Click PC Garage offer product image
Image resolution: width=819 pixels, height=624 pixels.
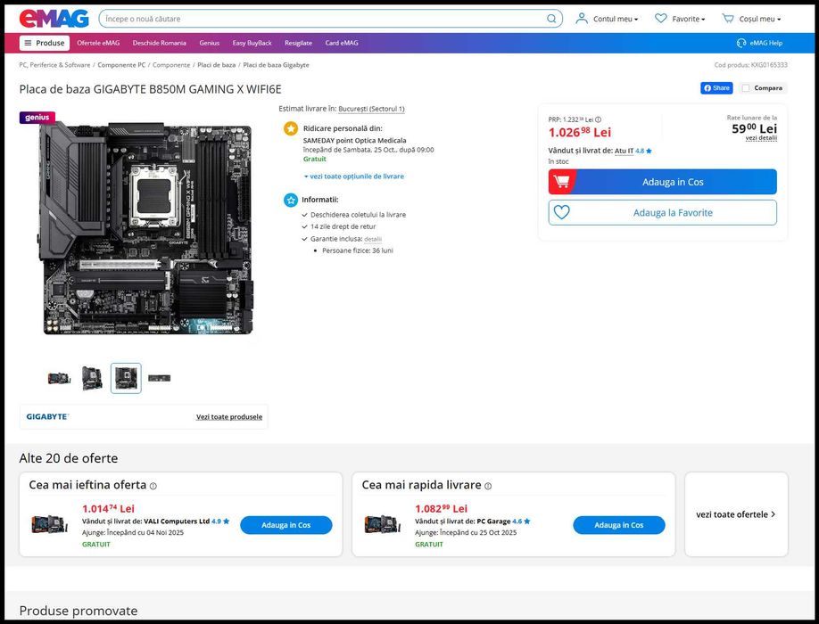[x=383, y=524]
